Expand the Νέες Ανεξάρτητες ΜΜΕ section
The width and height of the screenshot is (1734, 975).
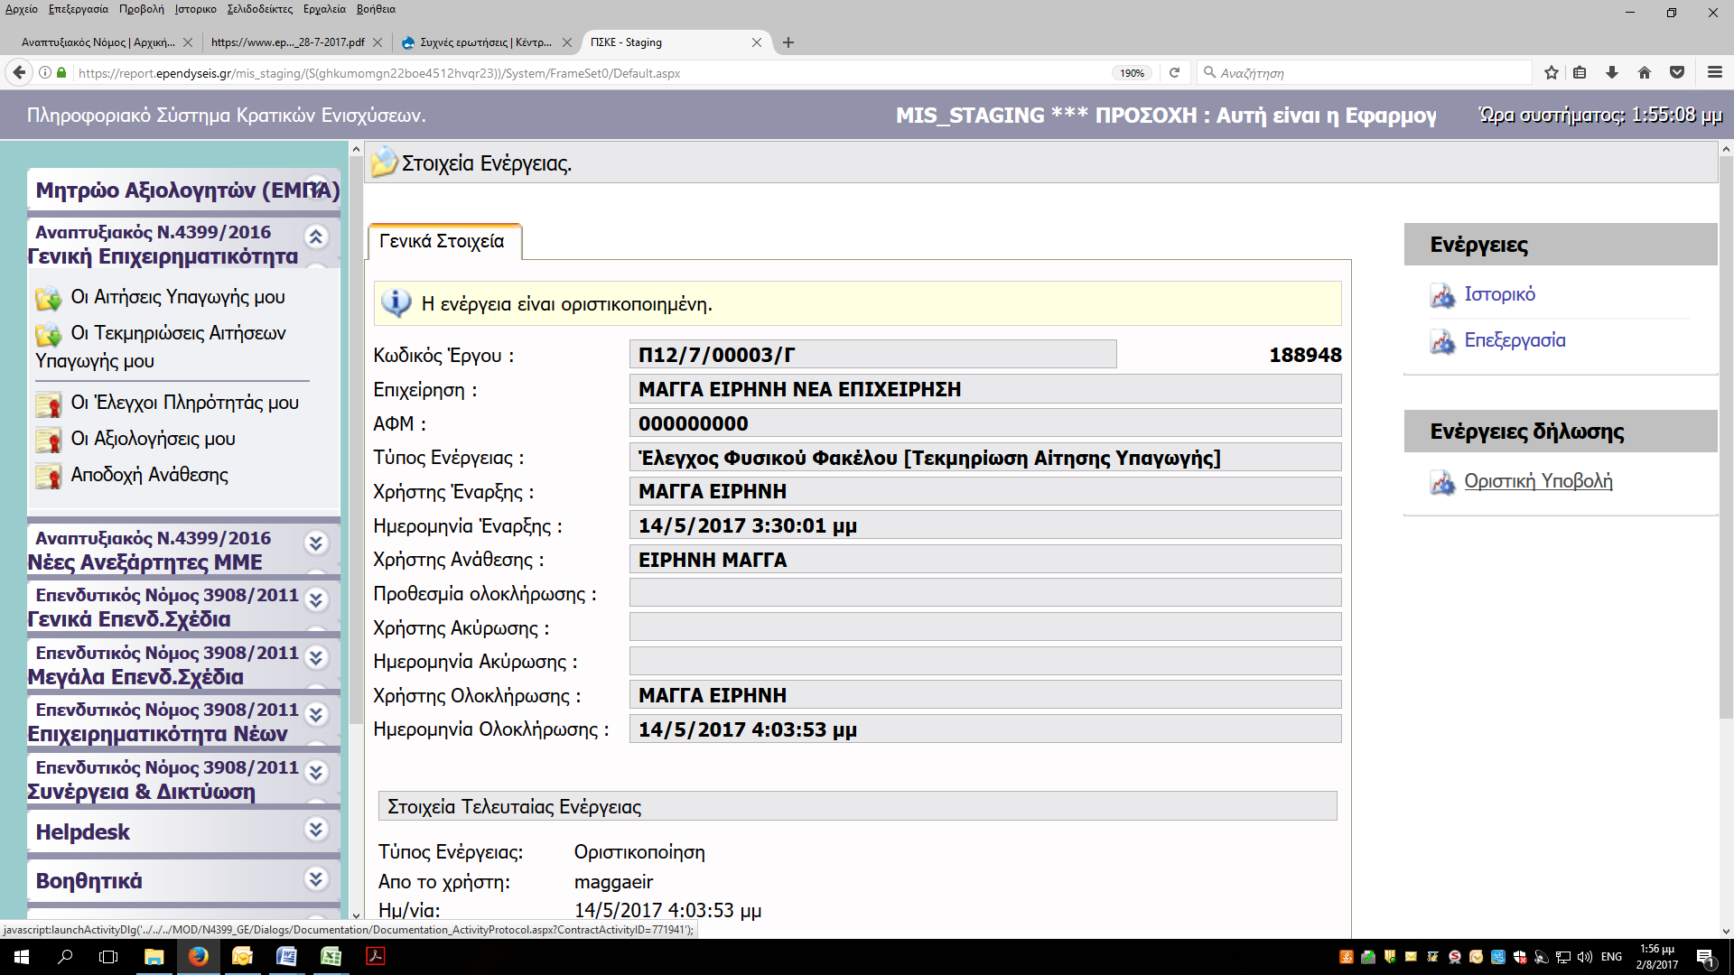point(315,543)
